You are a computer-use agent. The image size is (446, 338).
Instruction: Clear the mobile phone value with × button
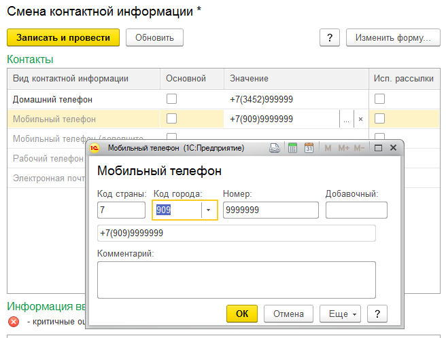[360, 119]
